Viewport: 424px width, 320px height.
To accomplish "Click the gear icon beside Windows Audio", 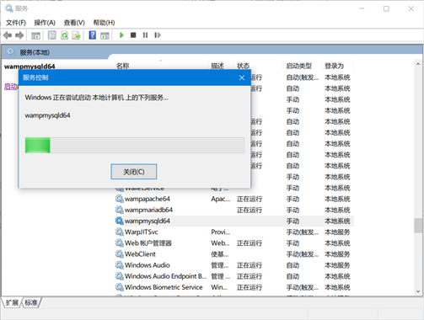I will 120,265.
